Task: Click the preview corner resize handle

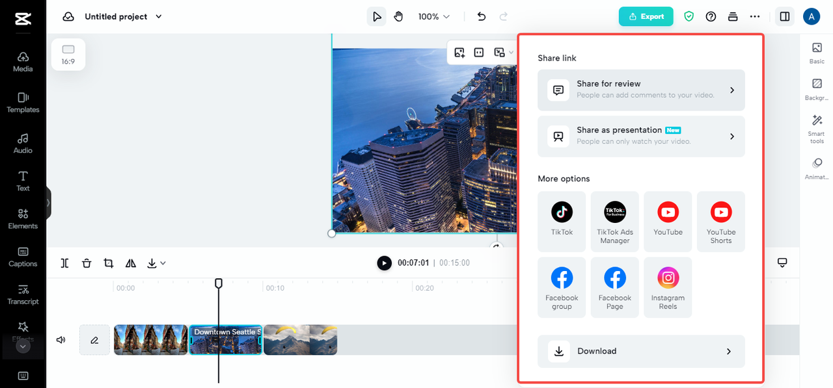Action: click(x=332, y=233)
